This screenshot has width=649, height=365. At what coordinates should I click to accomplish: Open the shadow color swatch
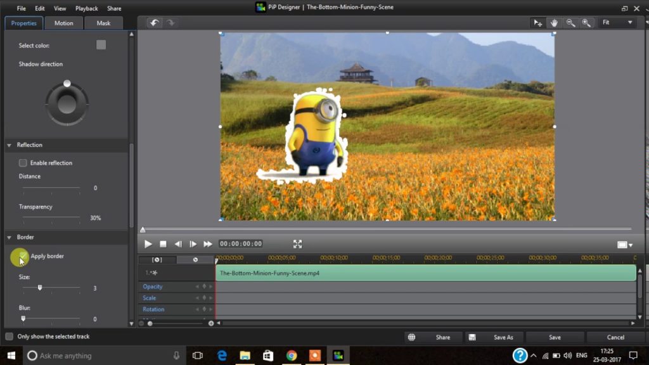coord(101,45)
